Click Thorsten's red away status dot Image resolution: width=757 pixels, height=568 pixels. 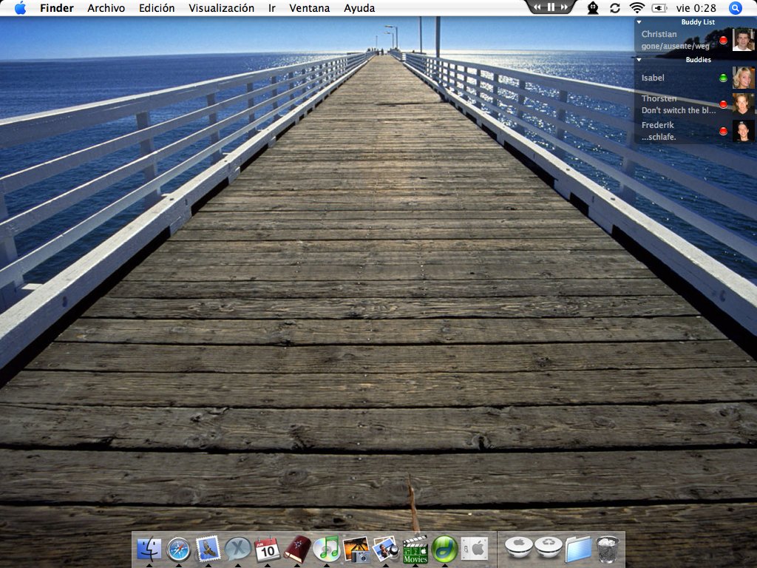(723, 104)
